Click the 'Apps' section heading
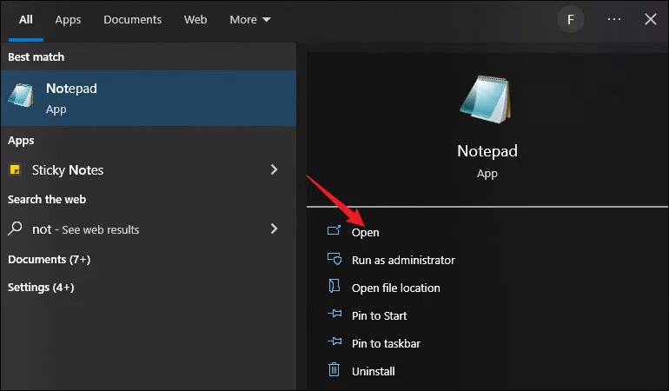This screenshot has height=391, width=669. pyautogui.click(x=21, y=141)
